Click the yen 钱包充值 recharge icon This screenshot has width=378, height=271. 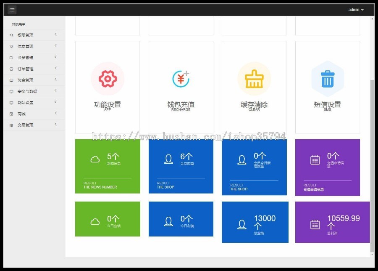pyautogui.click(x=181, y=79)
